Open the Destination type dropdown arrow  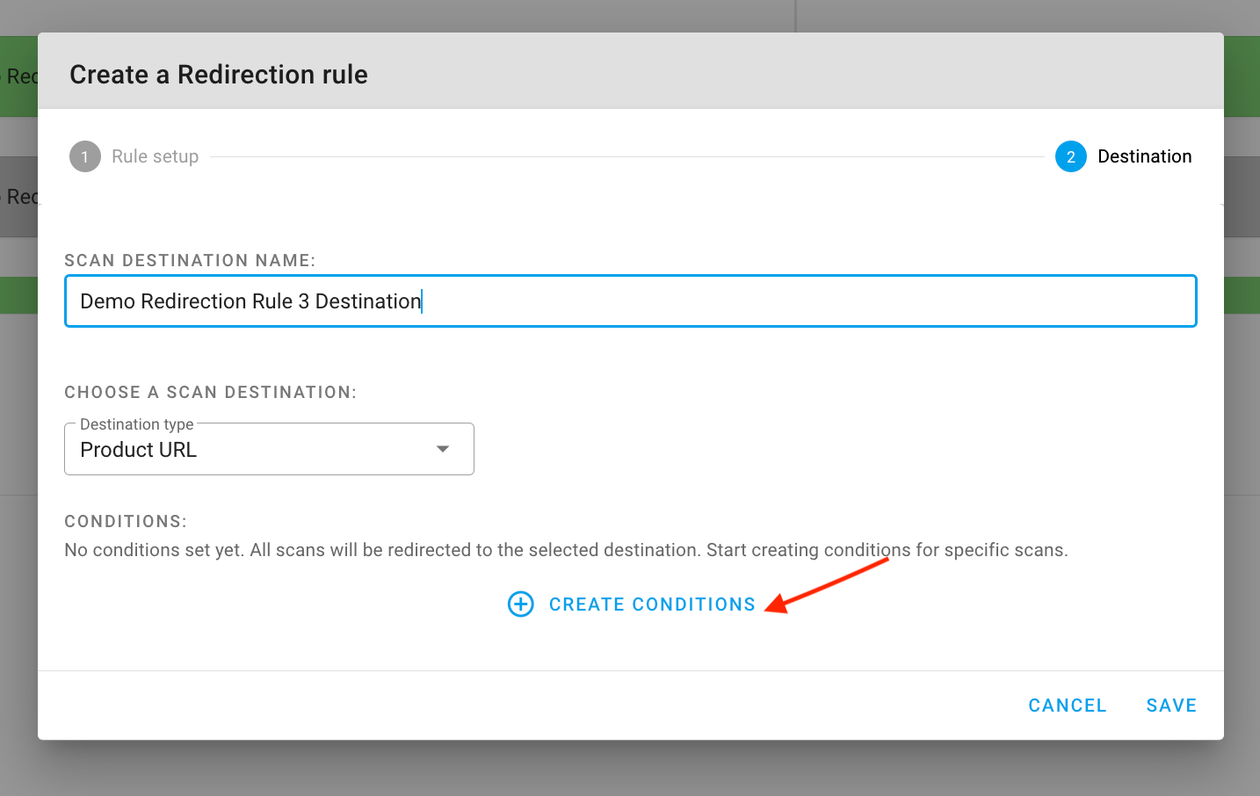pyautogui.click(x=443, y=450)
